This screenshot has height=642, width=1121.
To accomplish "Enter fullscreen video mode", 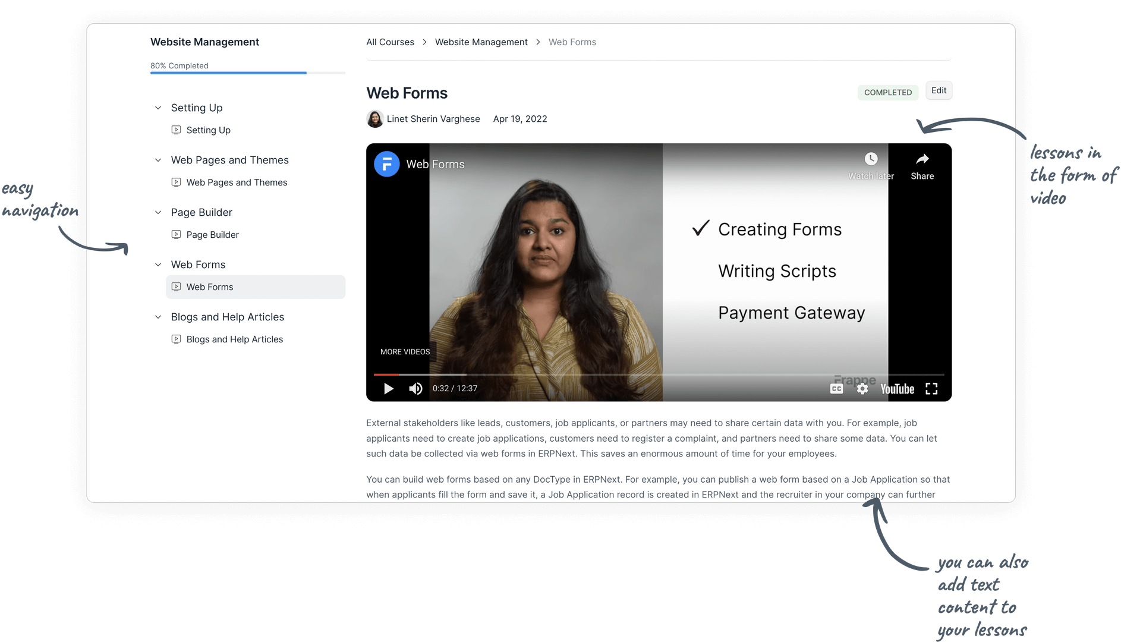I will tap(931, 389).
